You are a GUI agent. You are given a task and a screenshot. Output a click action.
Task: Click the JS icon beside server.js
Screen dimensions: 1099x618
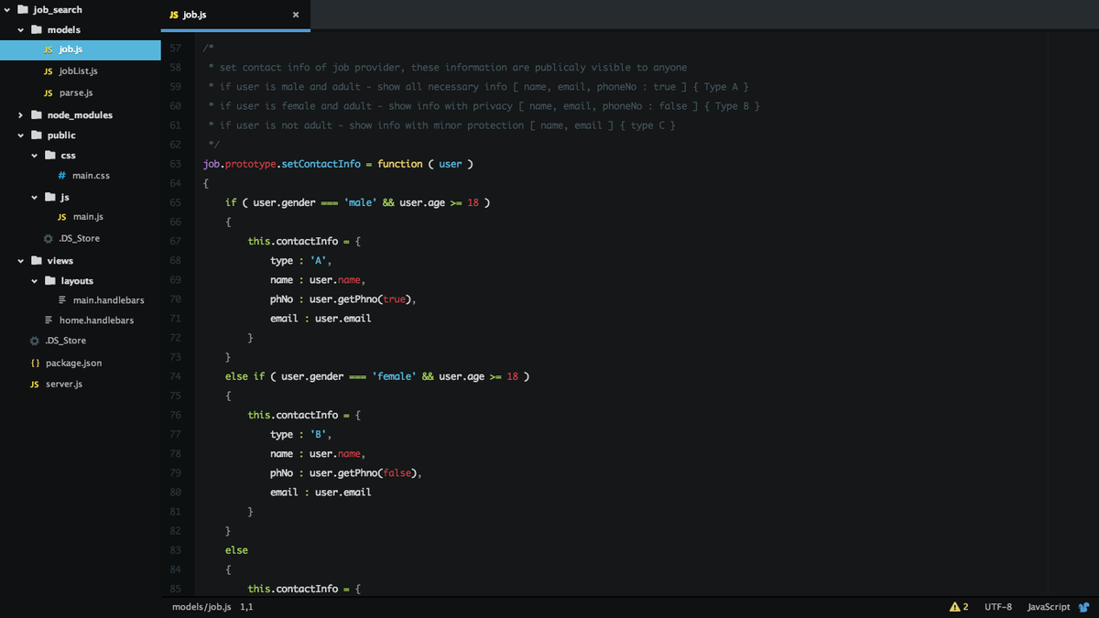[x=35, y=385]
